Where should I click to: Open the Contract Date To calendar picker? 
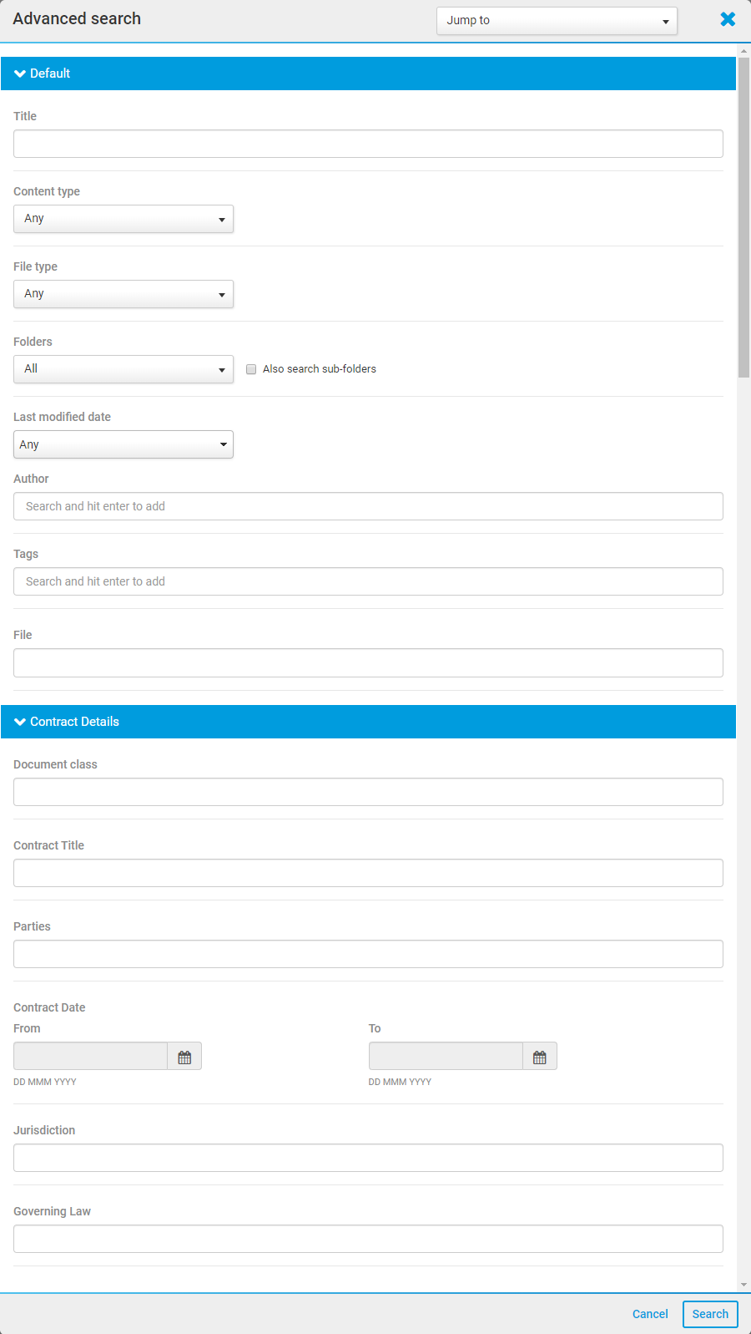pos(540,1057)
